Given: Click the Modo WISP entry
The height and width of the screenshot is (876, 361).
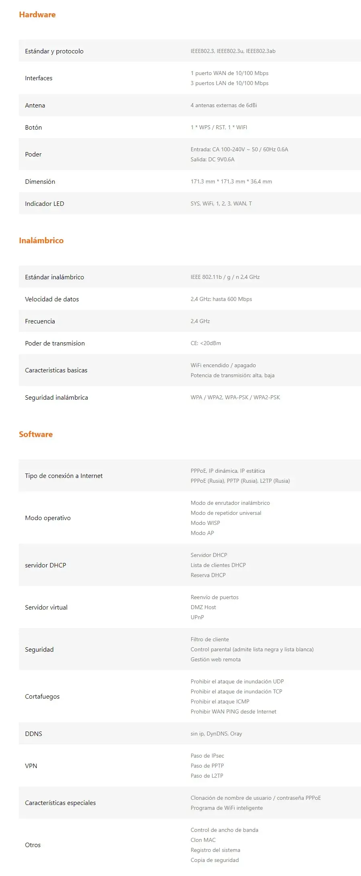Looking at the screenshot, I should coord(205,523).
